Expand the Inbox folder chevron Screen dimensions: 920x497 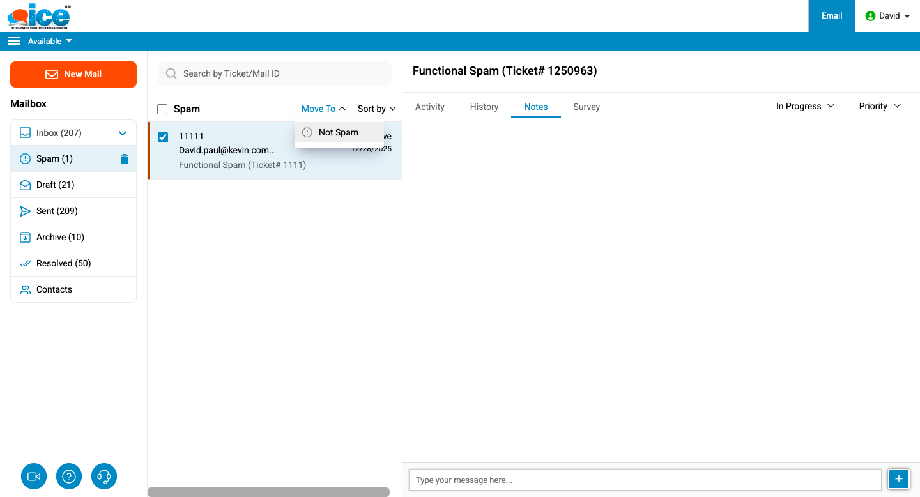click(123, 134)
